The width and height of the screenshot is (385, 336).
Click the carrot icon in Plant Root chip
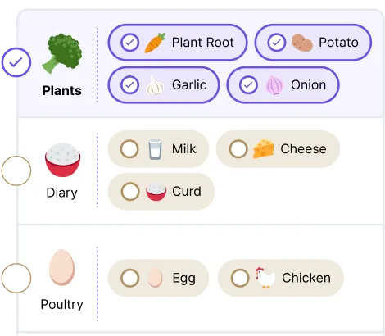(x=155, y=43)
